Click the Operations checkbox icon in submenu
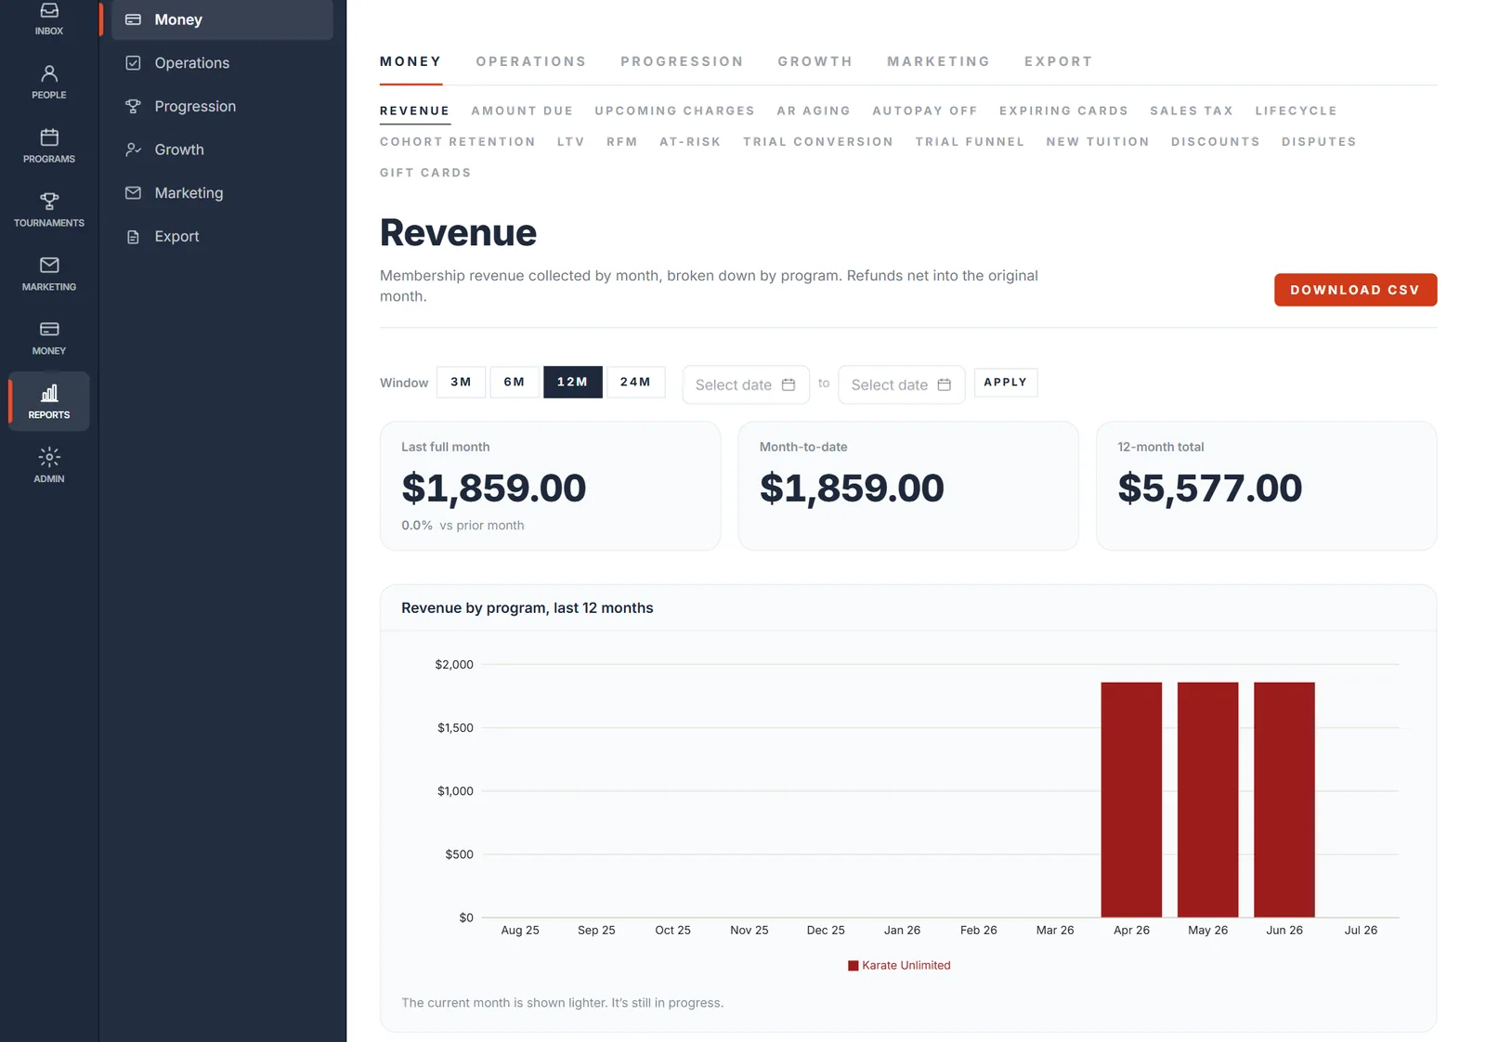The width and height of the screenshot is (1486, 1042). click(133, 62)
